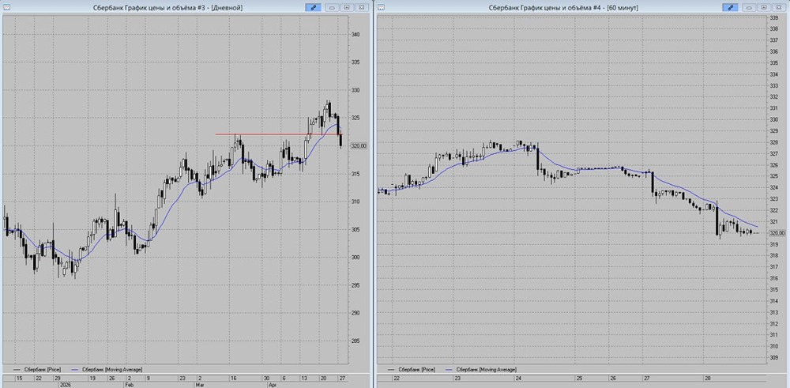The width and height of the screenshot is (790, 388).
Task: Select the red horizontal resistance line on daily chart
Action: [279, 134]
